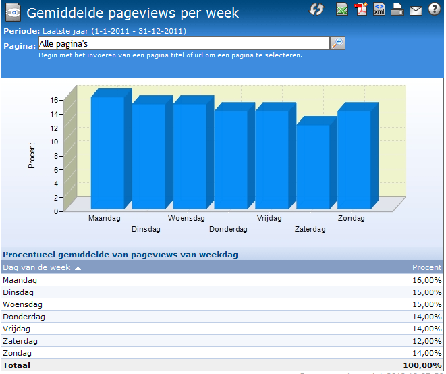Click the eye pageviews report icon
Image resolution: width=446 pixels, height=374 pixels.
13,12
